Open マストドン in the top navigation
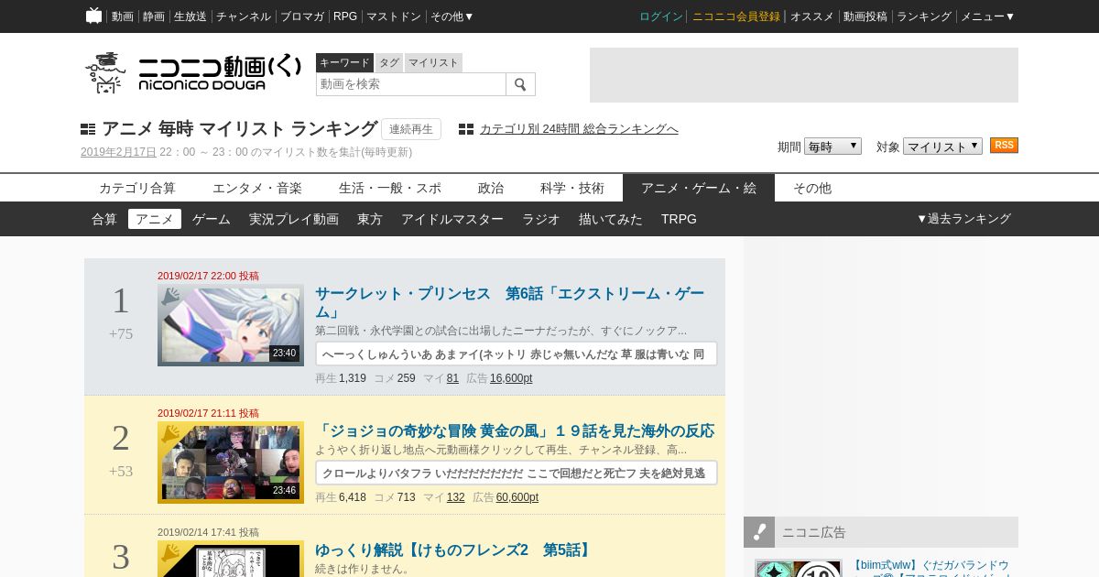This screenshot has width=1099, height=577. click(x=394, y=16)
